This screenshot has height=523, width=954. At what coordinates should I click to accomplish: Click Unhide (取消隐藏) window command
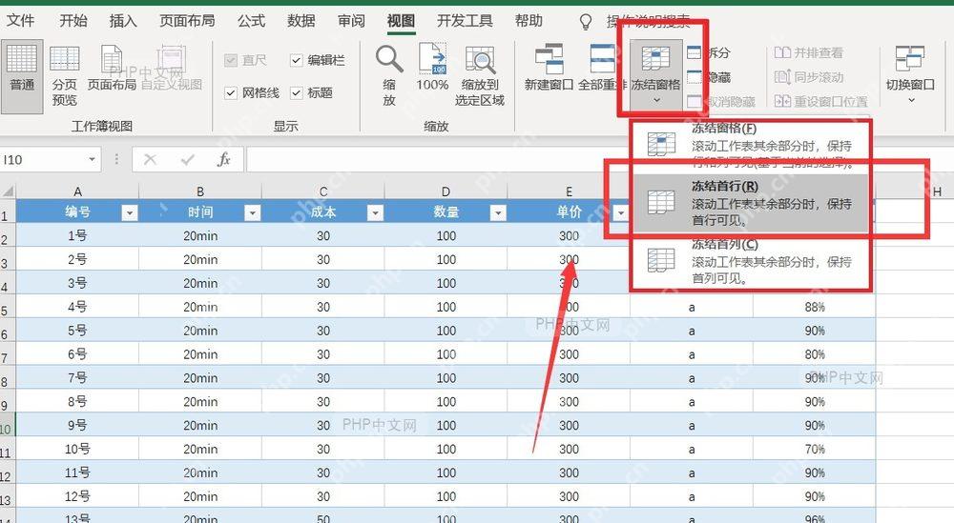(x=721, y=101)
